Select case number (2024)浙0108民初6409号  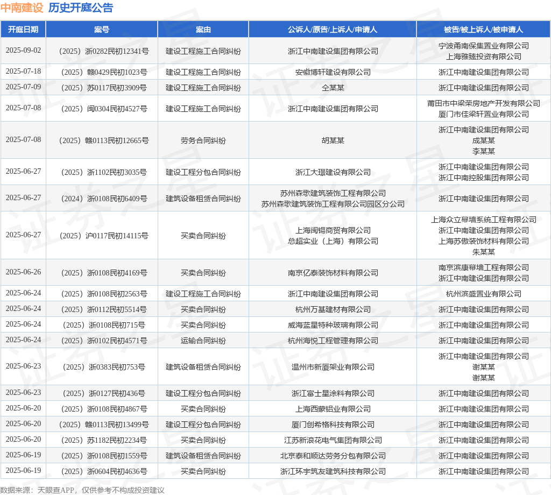coord(104,199)
